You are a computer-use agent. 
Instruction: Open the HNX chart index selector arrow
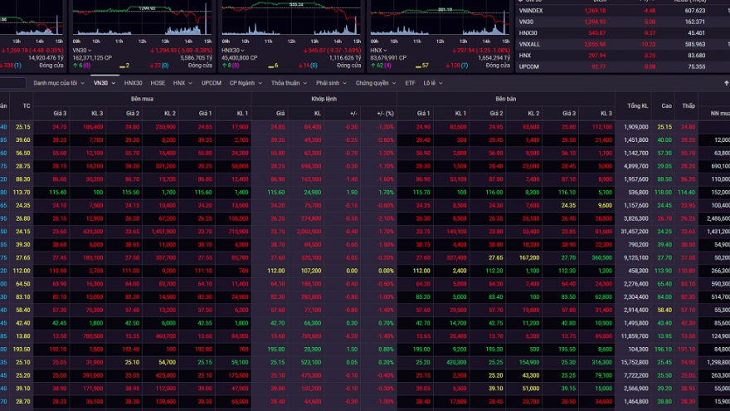(x=386, y=50)
